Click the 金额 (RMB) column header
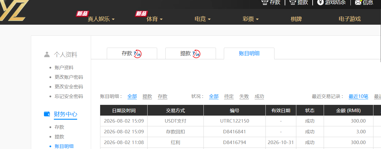The width and height of the screenshot is (381, 149). tap(348, 111)
